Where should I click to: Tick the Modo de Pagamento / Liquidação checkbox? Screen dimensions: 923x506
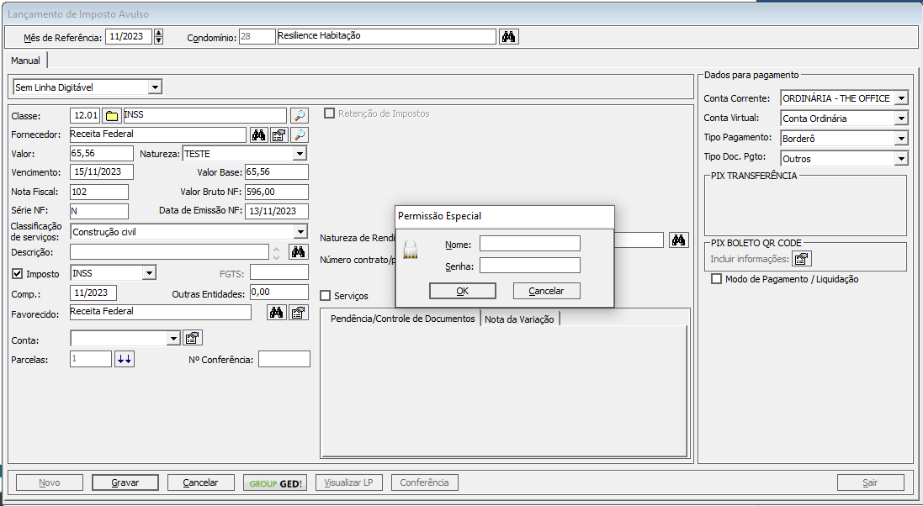[x=717, y=279]
